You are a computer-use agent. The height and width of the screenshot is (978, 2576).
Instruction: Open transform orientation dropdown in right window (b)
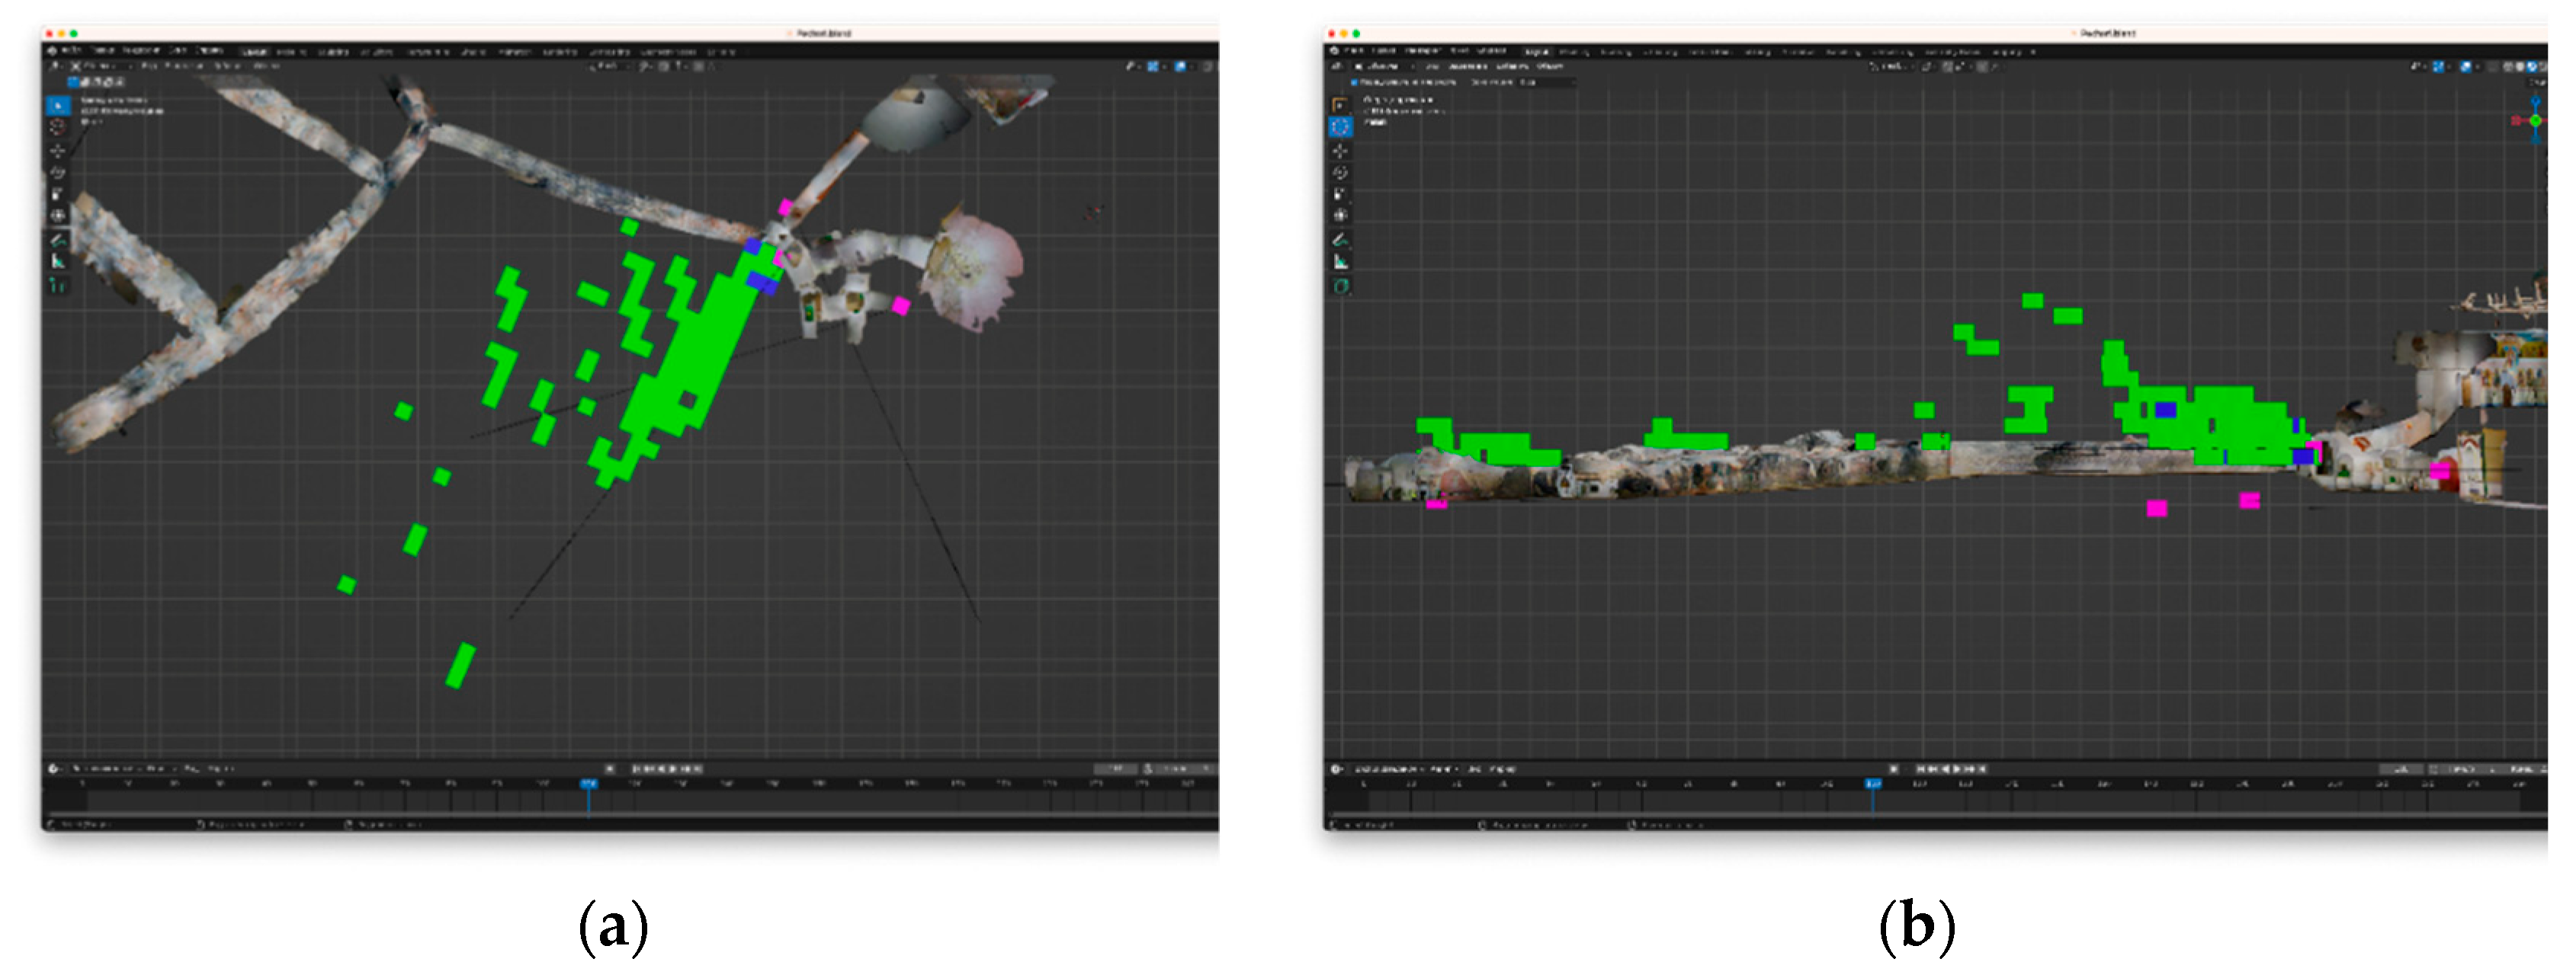pyautogui.click(x=1888, y=66)
